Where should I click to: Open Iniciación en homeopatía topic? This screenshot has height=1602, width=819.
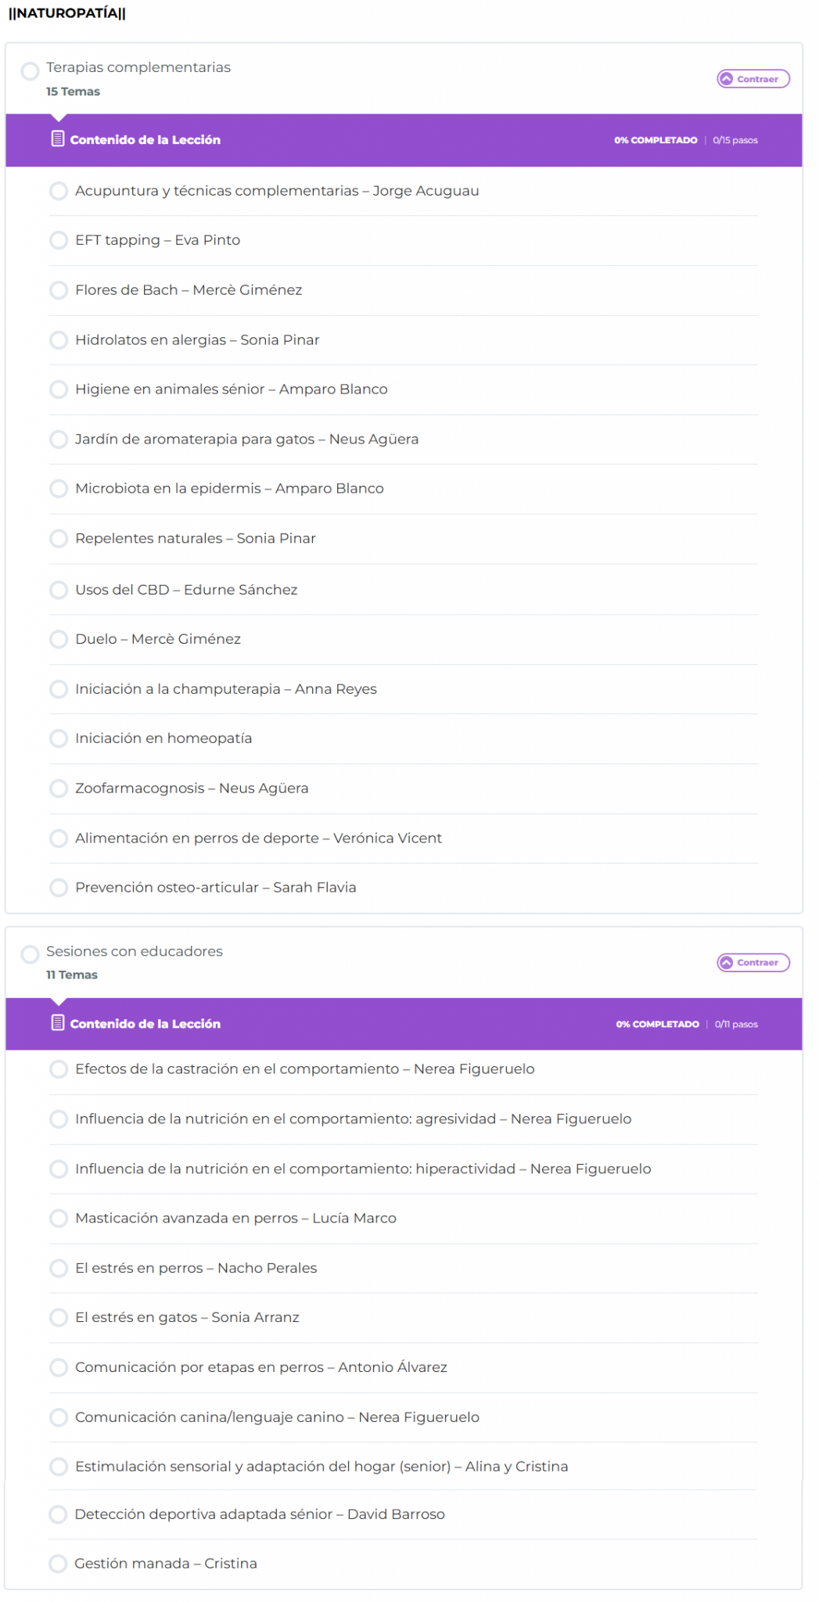click(163, 738)
